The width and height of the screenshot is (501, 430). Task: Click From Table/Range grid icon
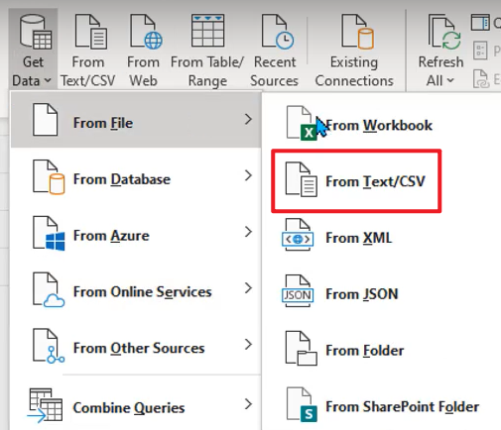coord(207,31)
